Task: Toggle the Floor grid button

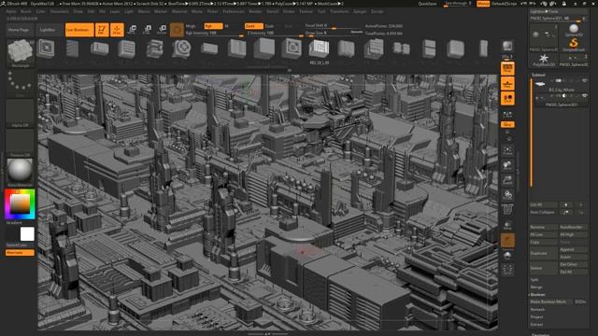Action: [x=507, y=83]
